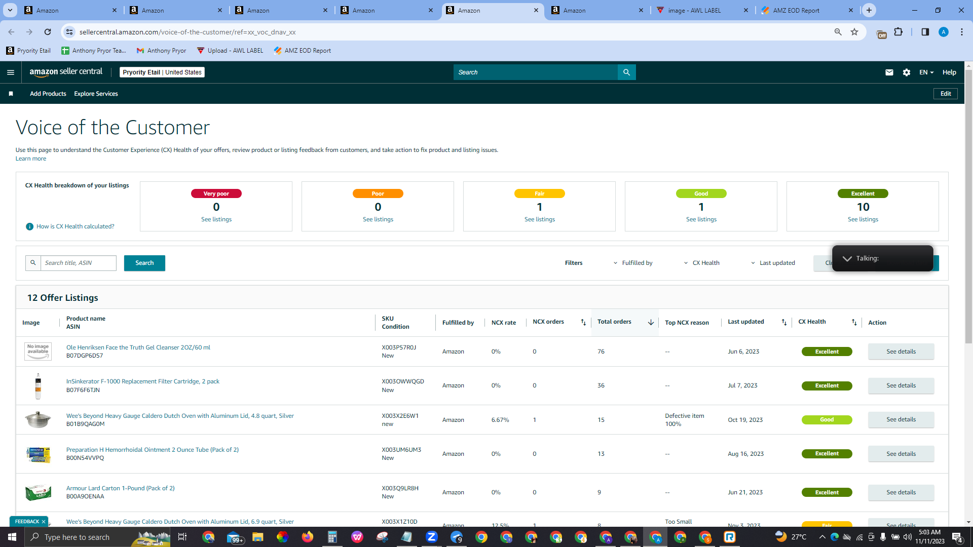Open the Learn more link

pyautogui.click(x=31, y=159)
